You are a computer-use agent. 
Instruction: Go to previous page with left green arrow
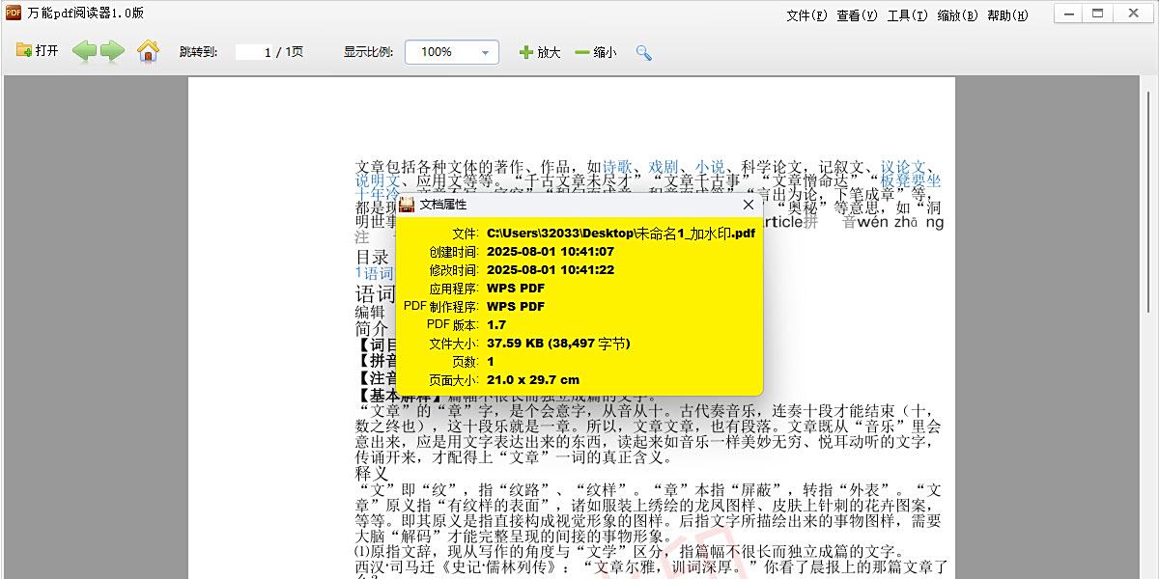85,51
